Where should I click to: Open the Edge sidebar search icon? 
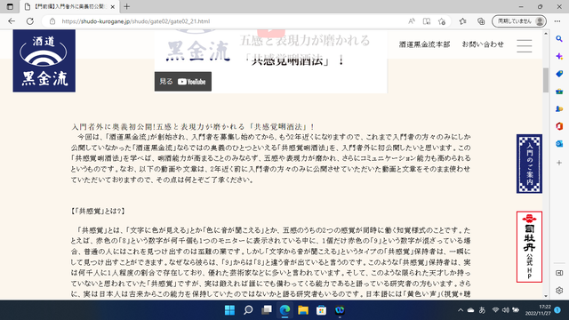[559, 39]
